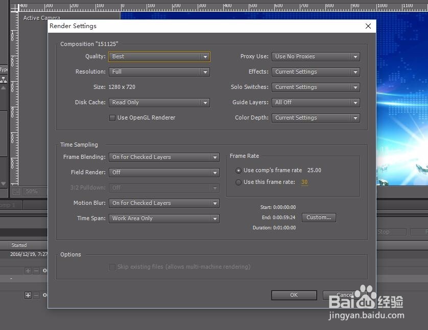Click the scroll up arrow in the left panel
This screenshot has height=330, width=428.
pos(3,88)
